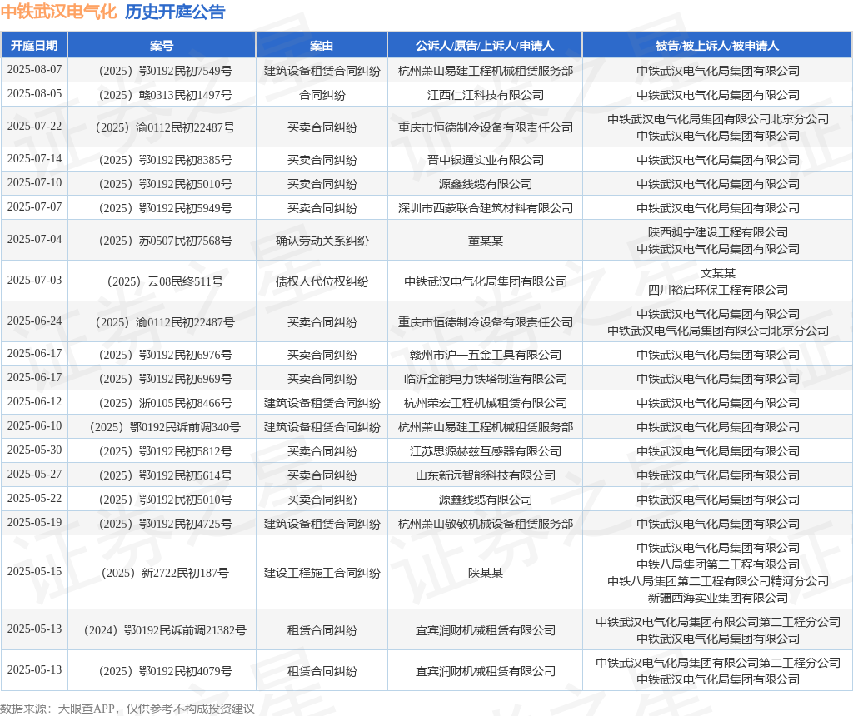Click the heading 历史开庭公告
Image resolution: width=853 pixels, height=716 pixels.
tap(175, 12)
